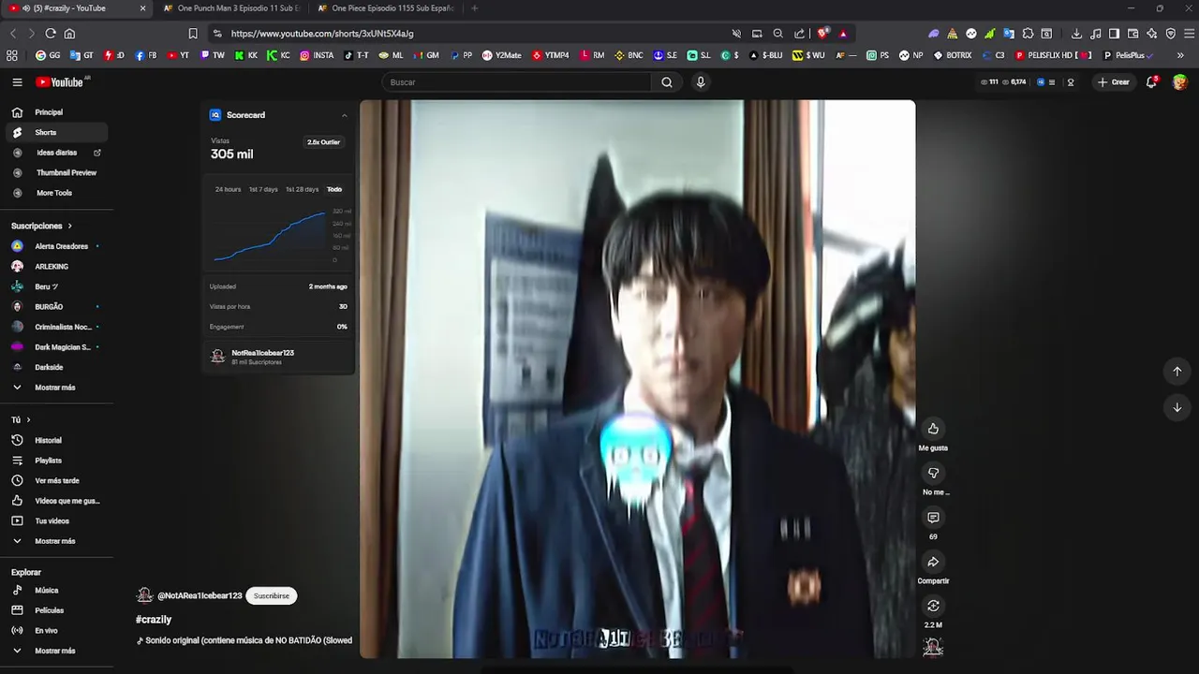
Task: Open the sound thumbnail below Remix
Action: click(933, 647)
